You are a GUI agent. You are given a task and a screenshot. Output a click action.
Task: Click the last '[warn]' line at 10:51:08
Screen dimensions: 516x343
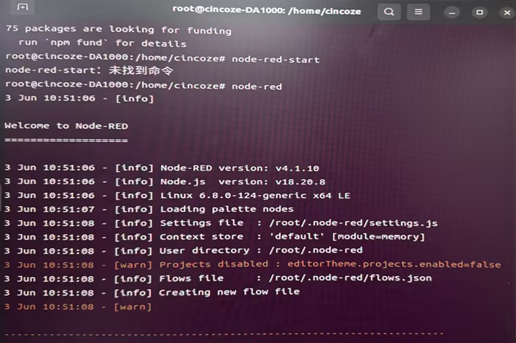click(78, 307)
